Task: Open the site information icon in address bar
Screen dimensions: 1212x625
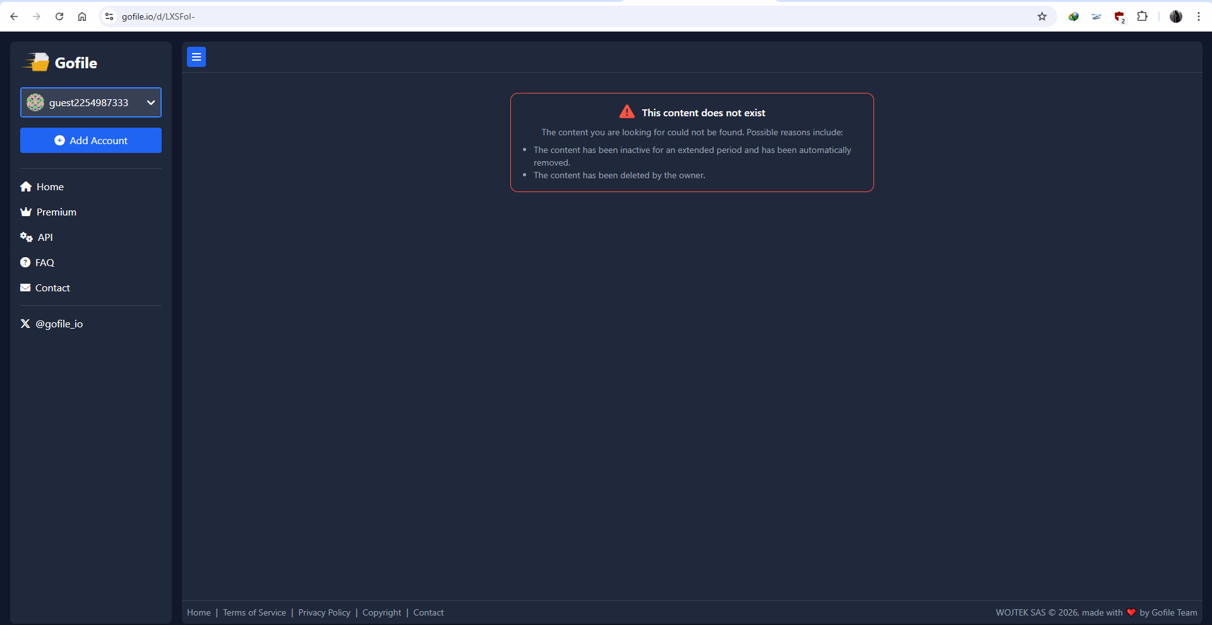Action: pos(109,16)
